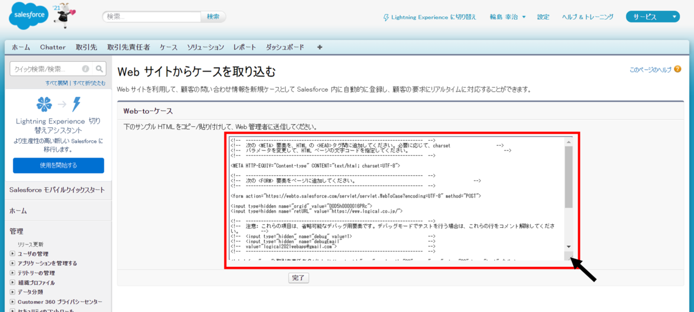This screenshot has width=694, height=312.
Task: Expand the 組織プロファイル tree node
Action: tap(13, 283)
